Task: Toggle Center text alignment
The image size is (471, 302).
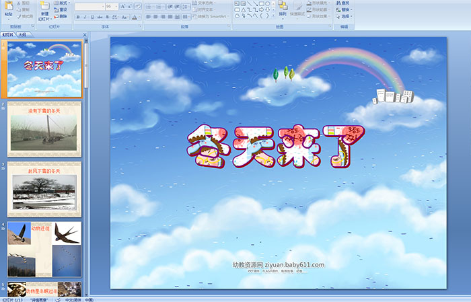Action: click(155, 17)
